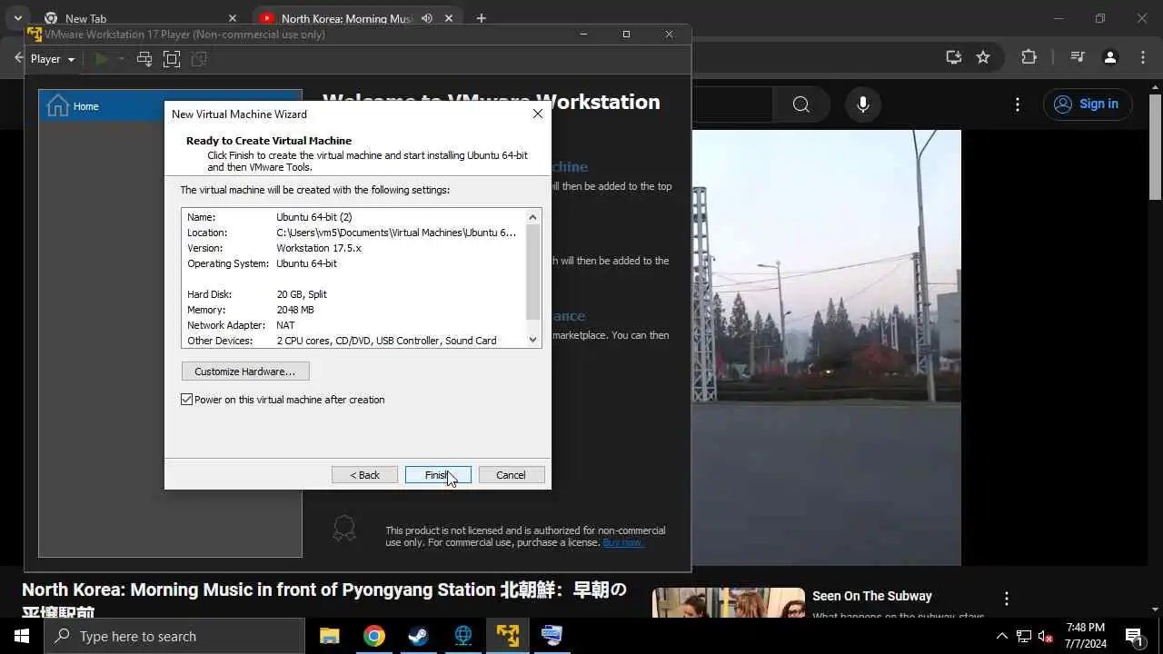Screen dimensions: 1163x654
Task: Click the Send Ctrl+Alt+Del toolbar icon
Action: coord(144,59)
